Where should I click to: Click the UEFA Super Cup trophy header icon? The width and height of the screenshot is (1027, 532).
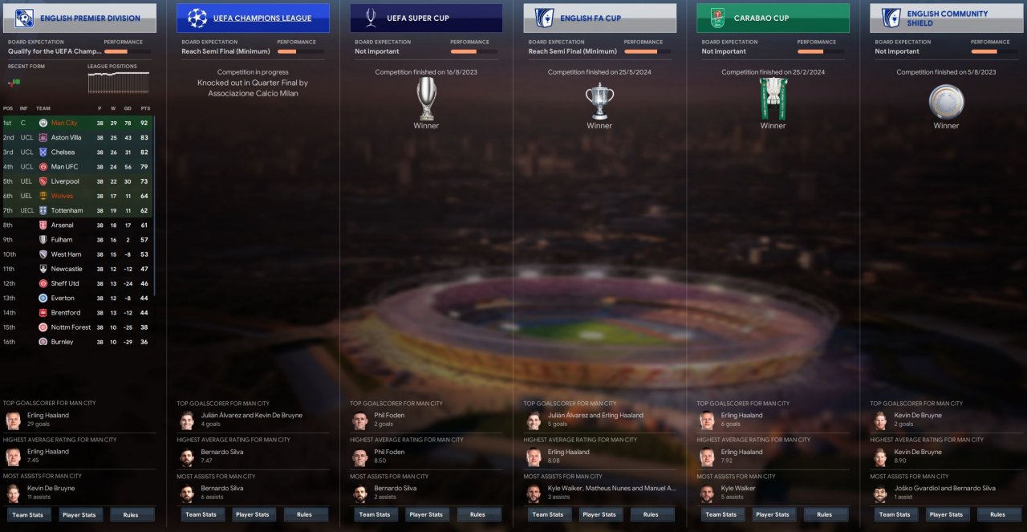click(x=371, y=18)
